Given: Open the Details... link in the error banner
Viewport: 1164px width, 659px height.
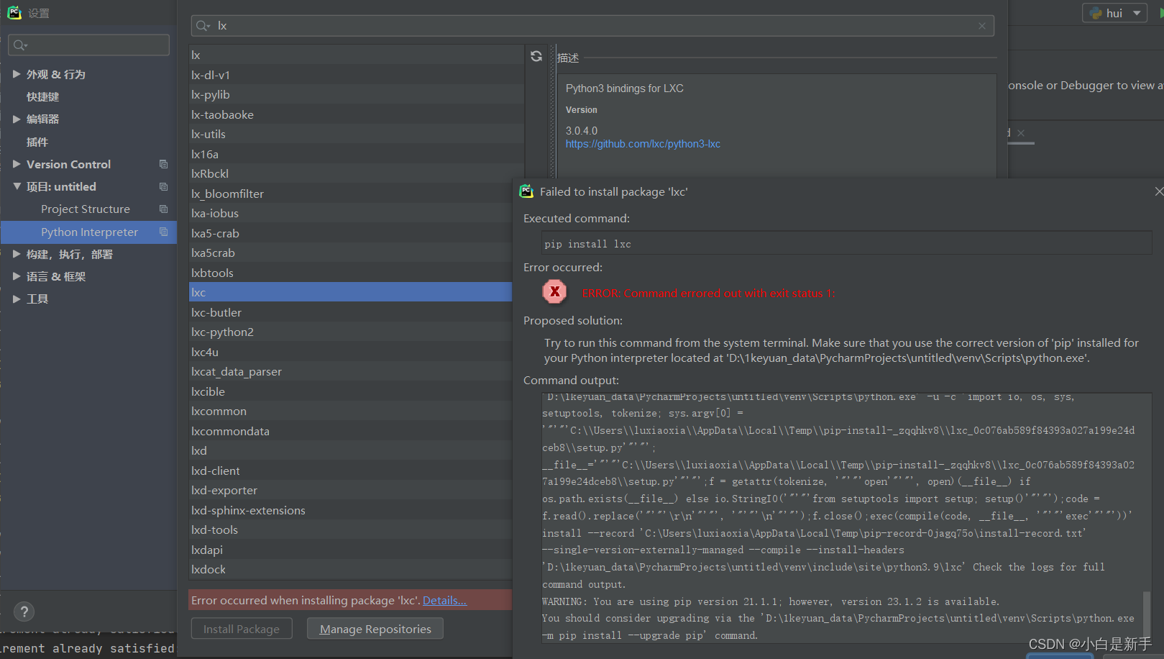Looking at the screenshot, I should pyautogui.click(x=444, y=600).
